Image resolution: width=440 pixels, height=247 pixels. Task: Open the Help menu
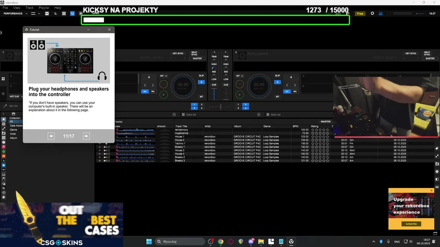pos(58,8)
